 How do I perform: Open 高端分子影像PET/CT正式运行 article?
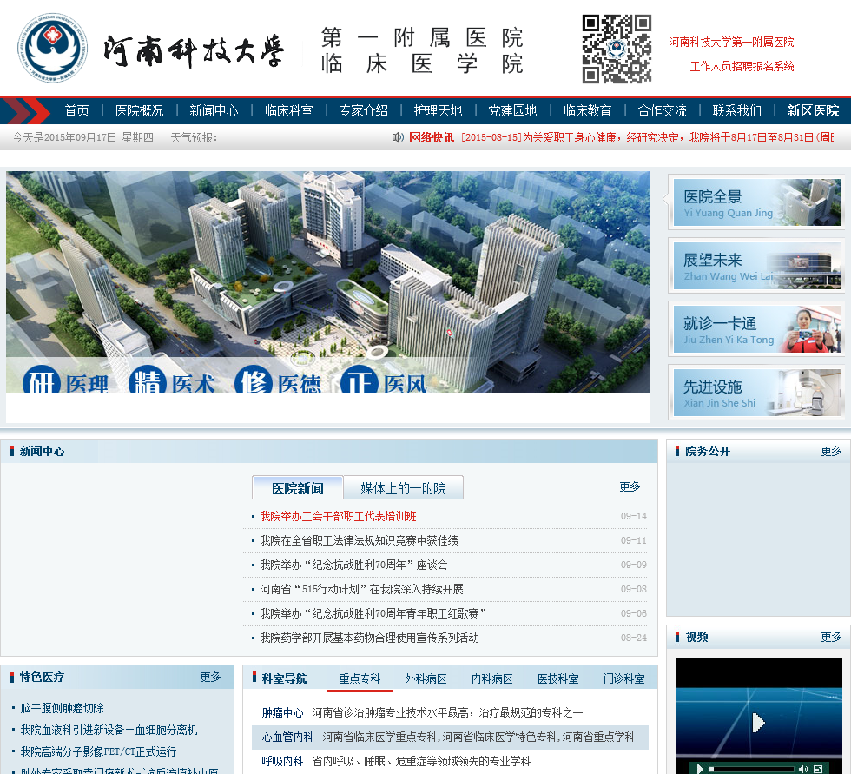(x=98, y=751)
